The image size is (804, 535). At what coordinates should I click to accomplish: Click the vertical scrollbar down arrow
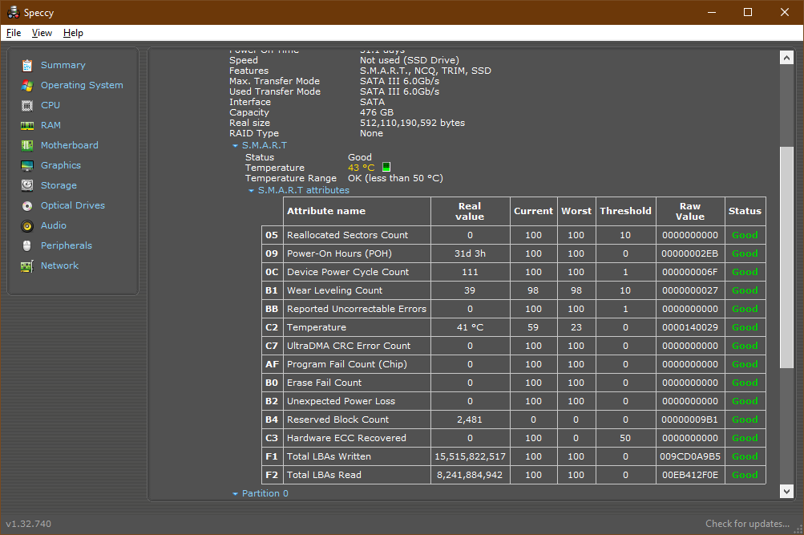786,490
